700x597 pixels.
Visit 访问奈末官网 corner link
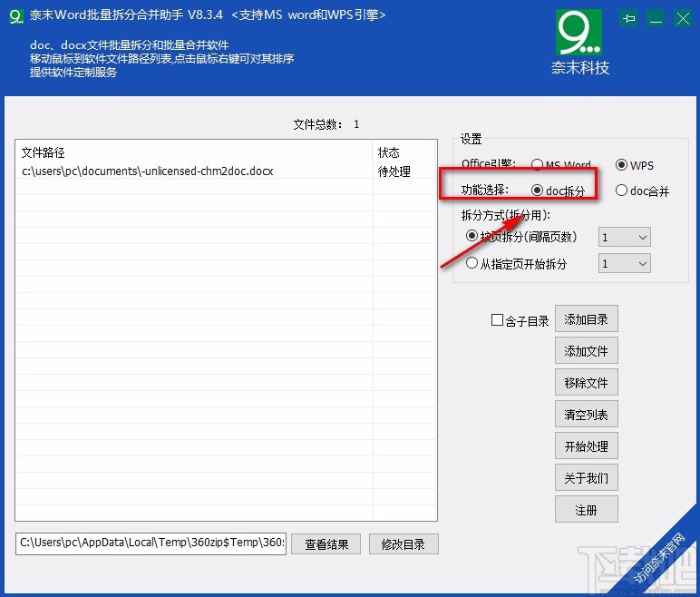658,559
